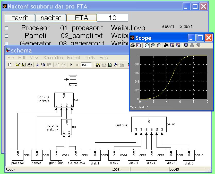Select the disk 4 CDF8 block

click(x=151, y=155)
